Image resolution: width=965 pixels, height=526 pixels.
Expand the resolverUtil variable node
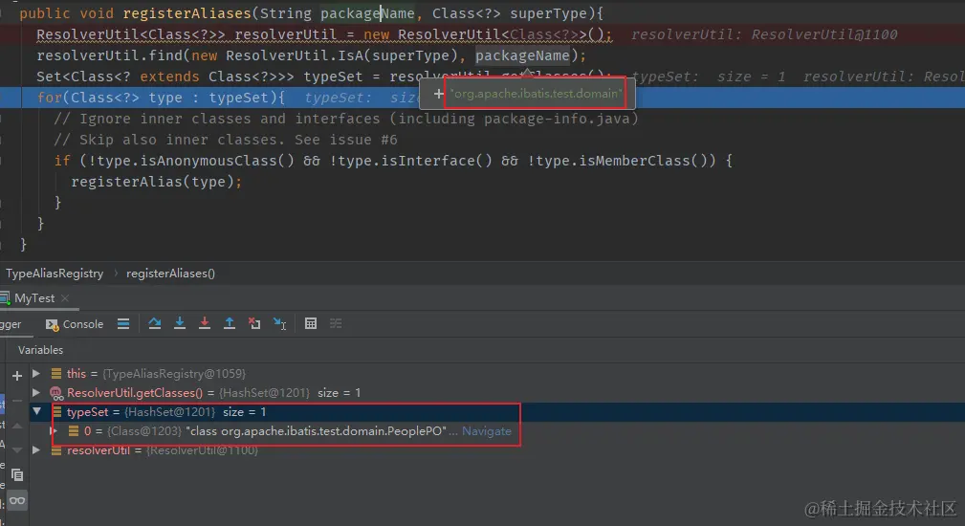pos(36,450)
